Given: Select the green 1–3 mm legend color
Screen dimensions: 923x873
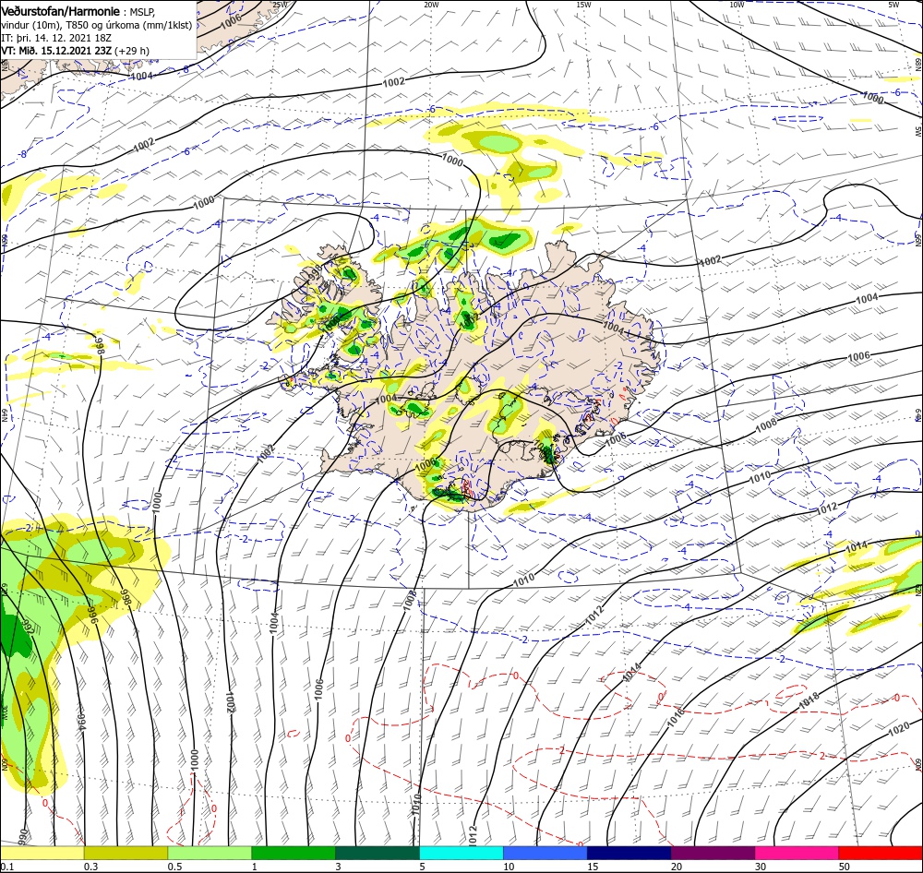Looking at the screenshot, I should (x=294, y=853).
